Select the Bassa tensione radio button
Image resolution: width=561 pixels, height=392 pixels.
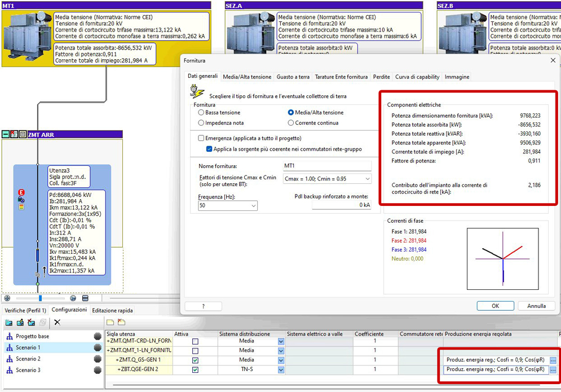click(201, 112)
